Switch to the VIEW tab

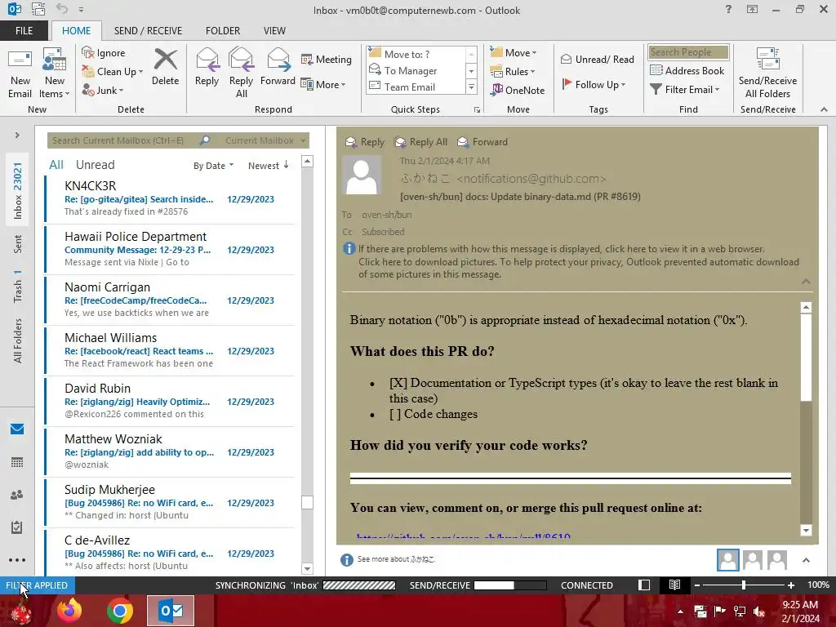[x=274, y=31]
